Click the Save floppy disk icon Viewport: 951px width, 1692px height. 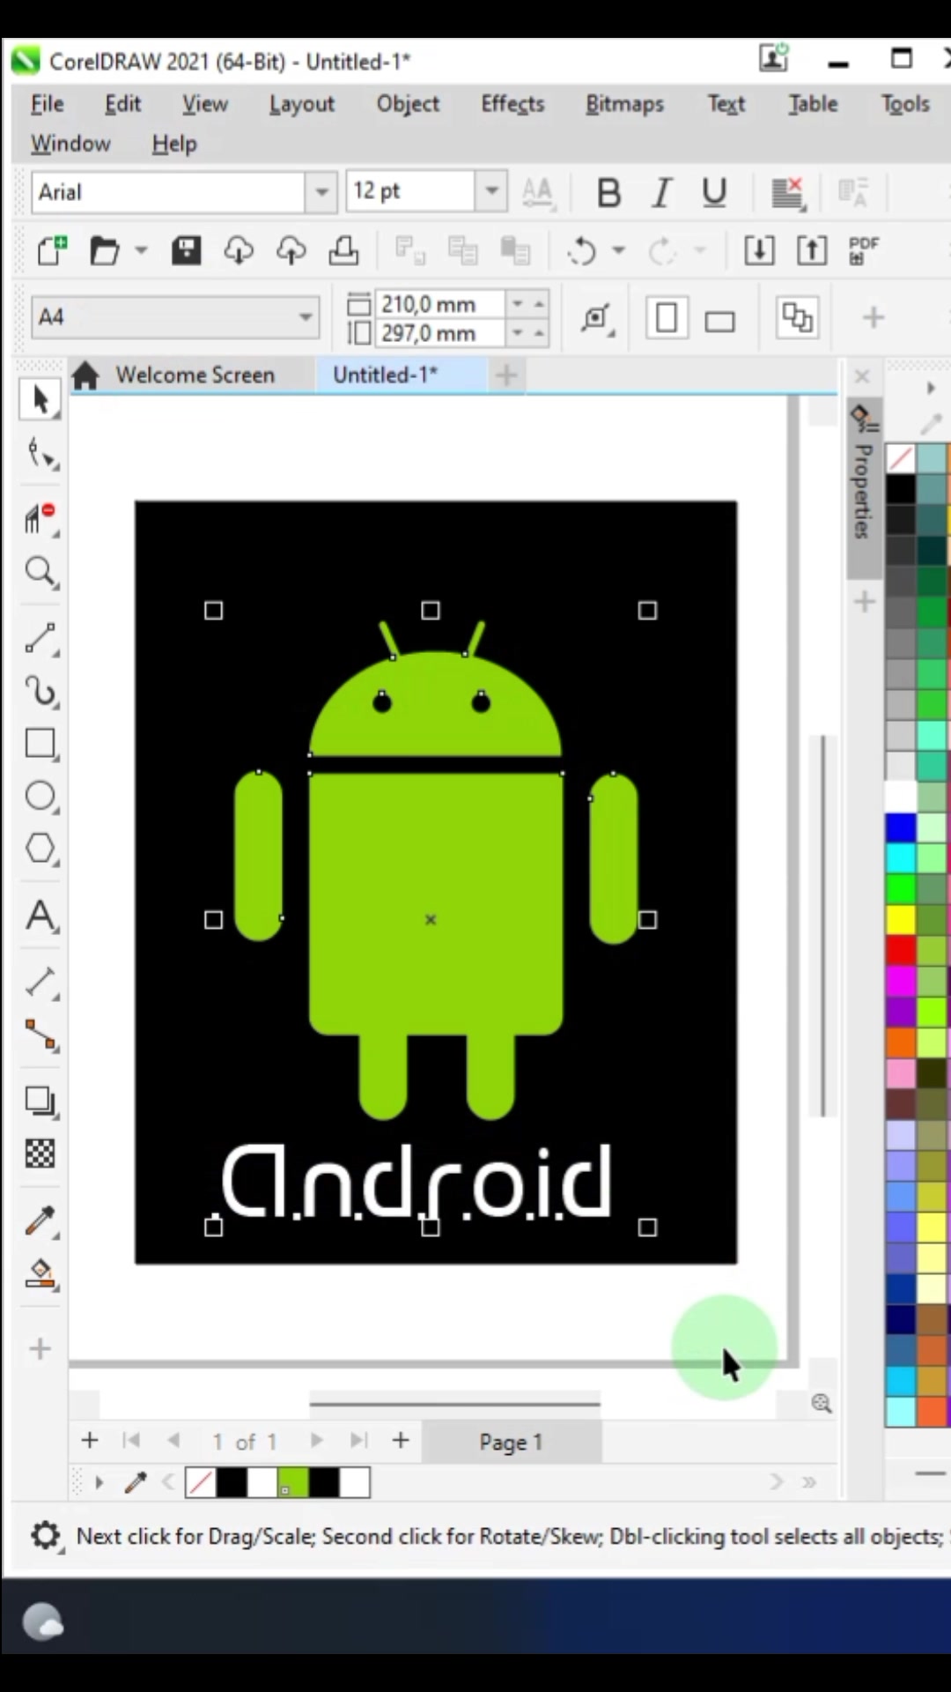[186, 251]
